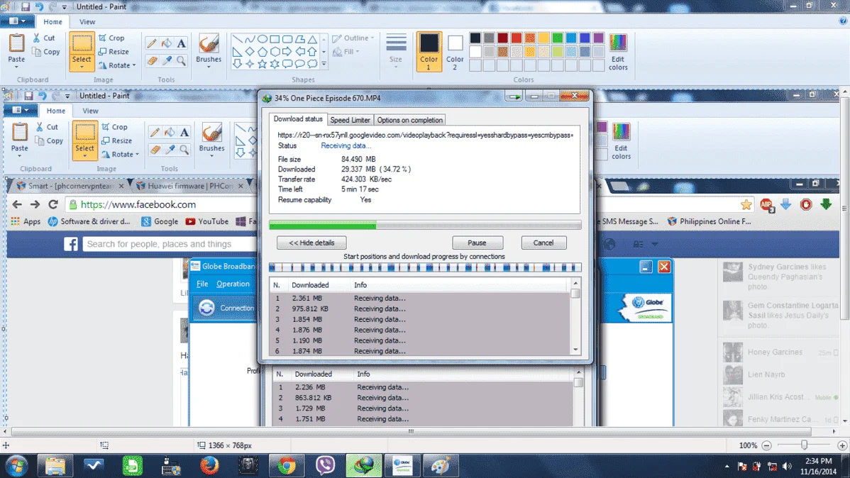The image size is (850, 478).
Task: Click the bookmark star in address bar
Action: tap(746, 204)
